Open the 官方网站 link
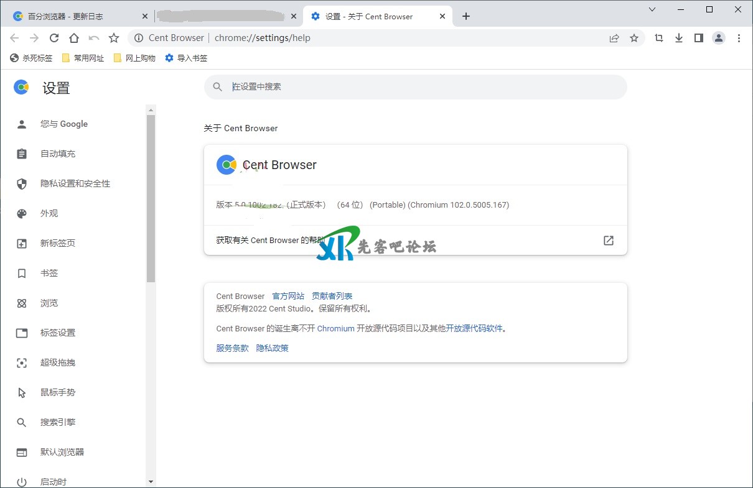 click(x=288, y=296)
